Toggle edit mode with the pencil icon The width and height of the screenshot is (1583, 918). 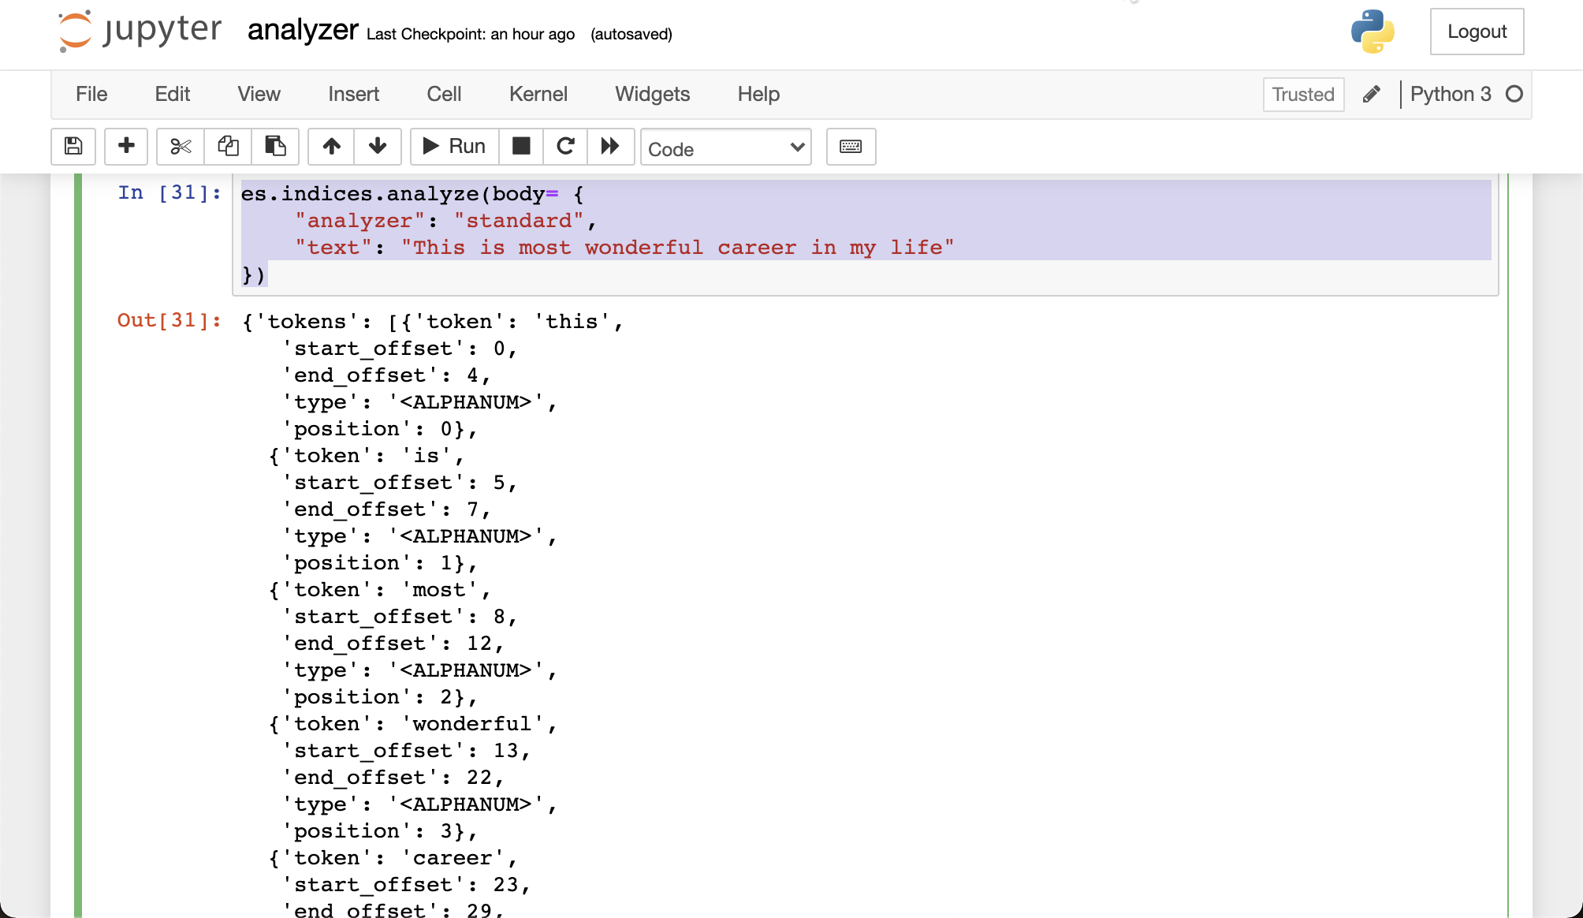click(1372, 94)
